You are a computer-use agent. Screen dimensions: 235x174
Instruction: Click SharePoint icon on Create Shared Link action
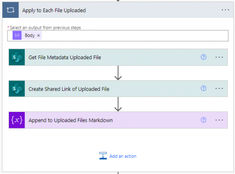pyautogui.click(x=17, y=88)
